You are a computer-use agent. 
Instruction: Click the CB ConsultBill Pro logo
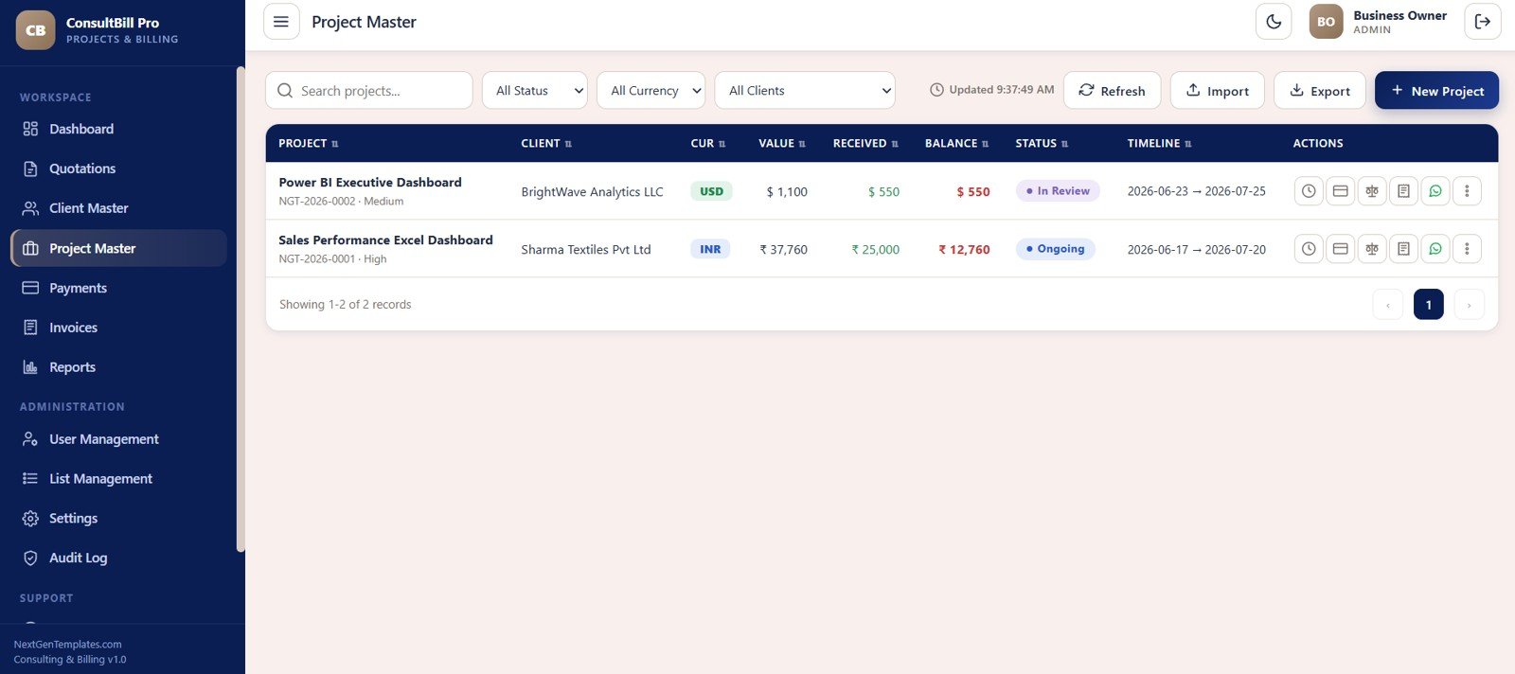click(x=36, y=30)
